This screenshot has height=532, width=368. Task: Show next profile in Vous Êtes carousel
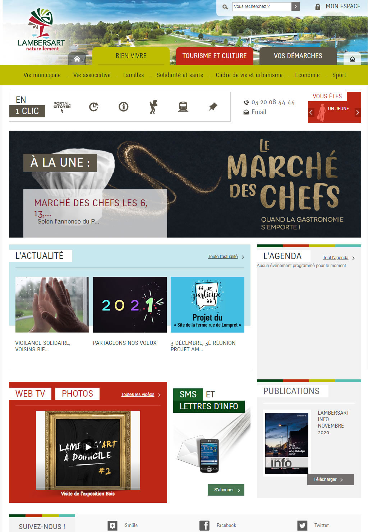[358, 112]
